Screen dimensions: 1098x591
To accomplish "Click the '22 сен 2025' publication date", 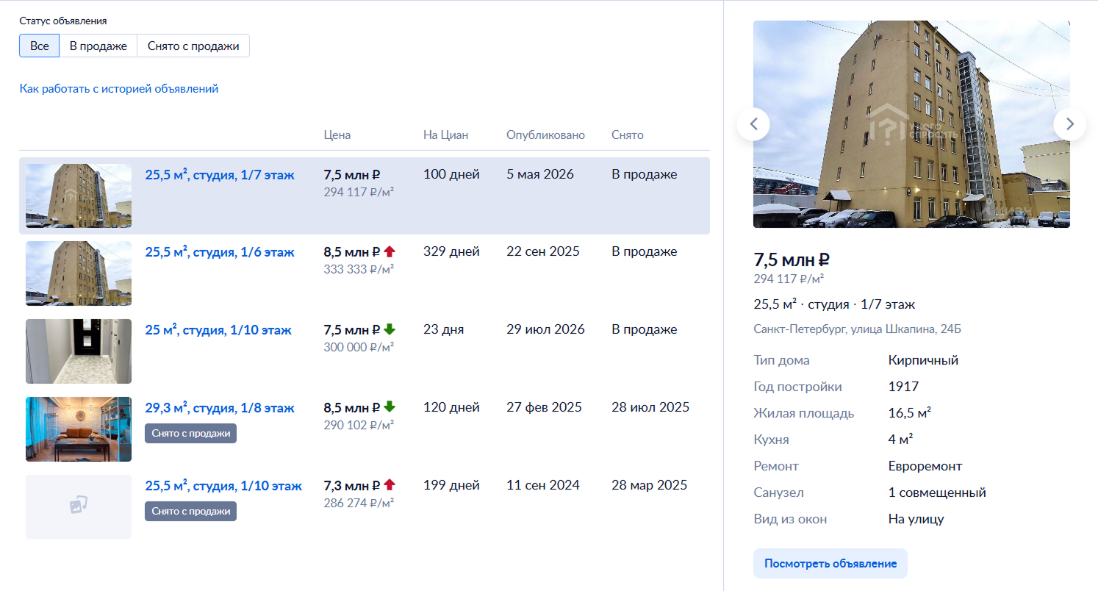I will pos(543,251).
